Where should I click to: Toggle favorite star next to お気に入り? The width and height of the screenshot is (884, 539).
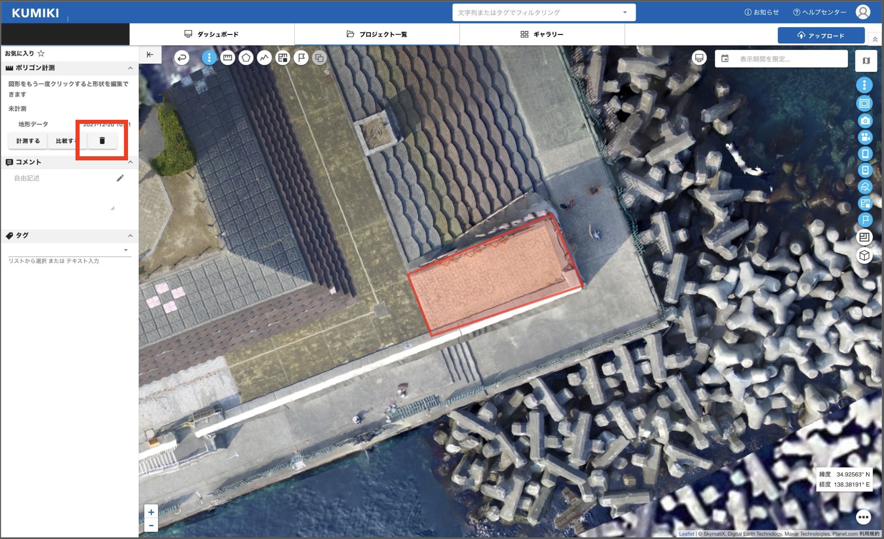click(x=41, y=53)
